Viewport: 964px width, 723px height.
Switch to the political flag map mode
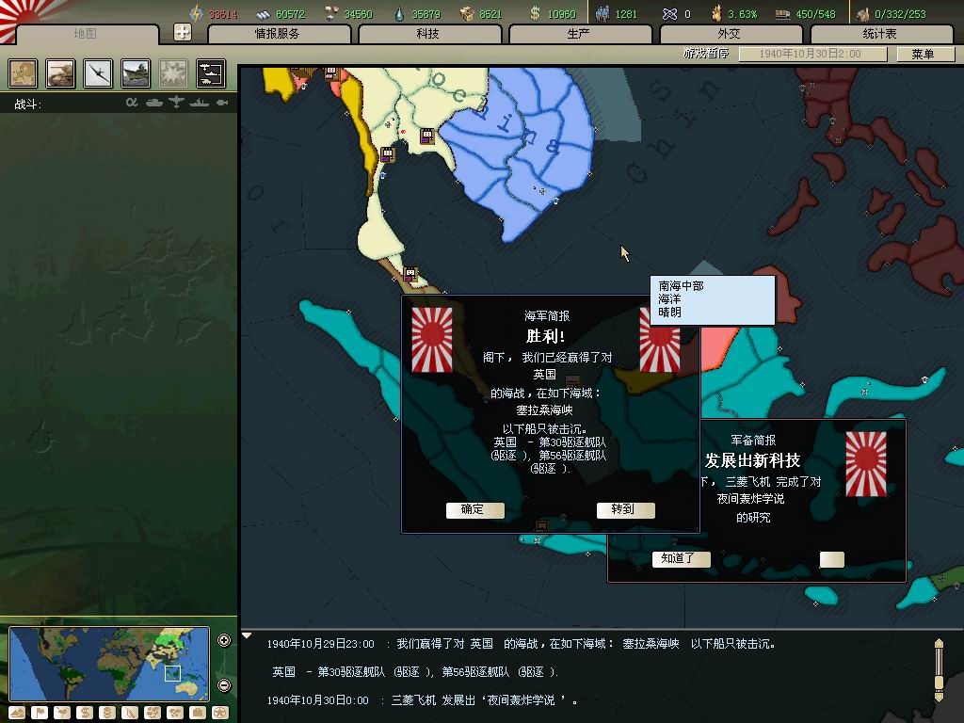pyautogui.click(x=40, y=713)
